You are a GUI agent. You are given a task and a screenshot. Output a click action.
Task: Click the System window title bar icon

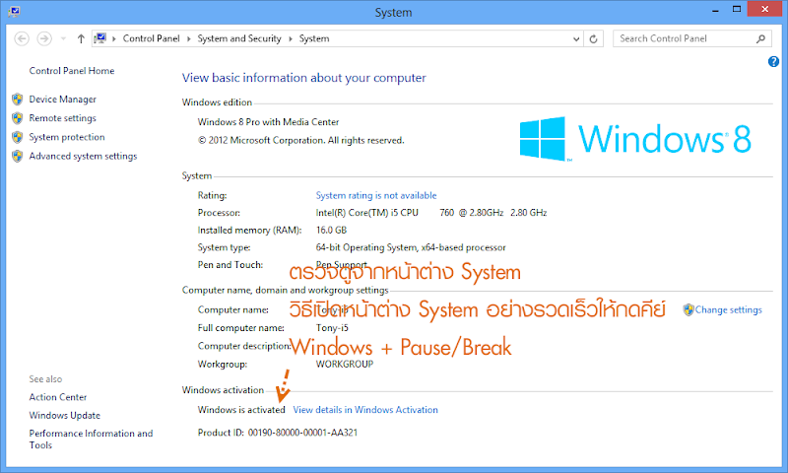pos(14,12)
